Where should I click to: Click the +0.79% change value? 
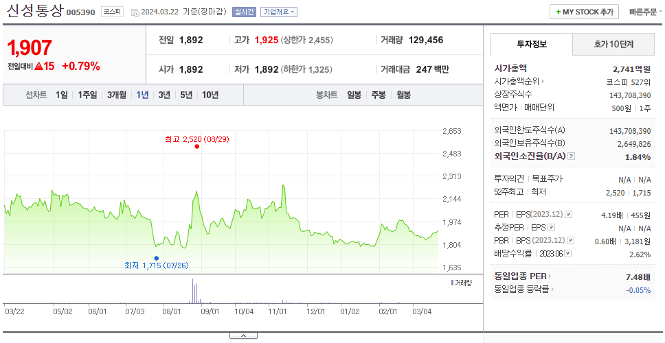[x=81, y=66]
